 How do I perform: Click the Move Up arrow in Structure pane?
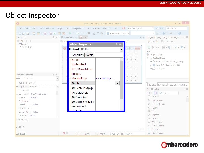27,41
